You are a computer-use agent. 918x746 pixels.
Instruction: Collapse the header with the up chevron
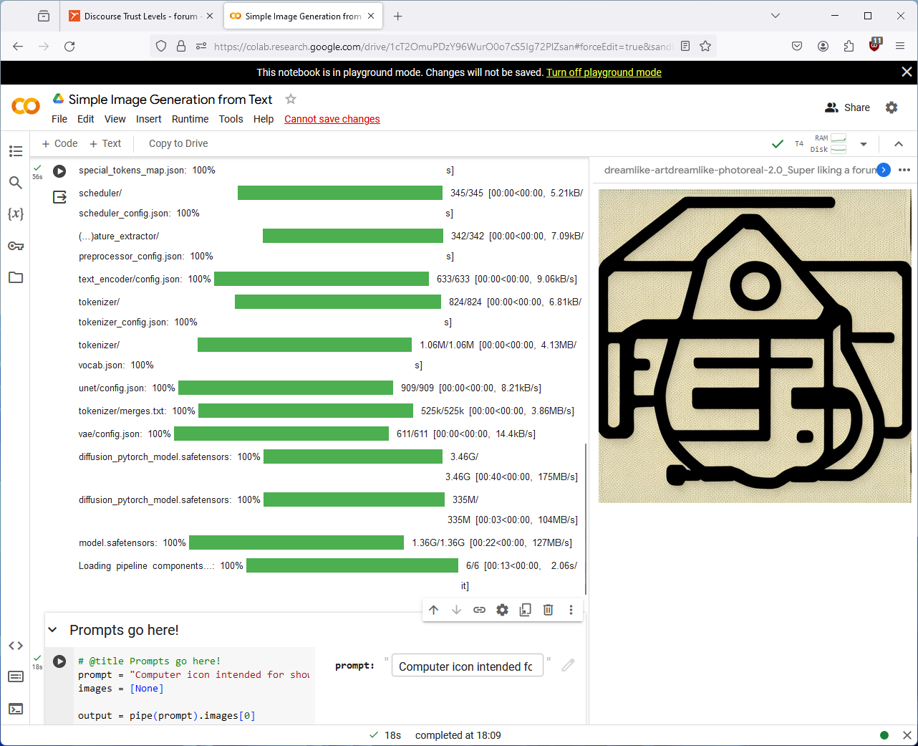click(899, 144)
